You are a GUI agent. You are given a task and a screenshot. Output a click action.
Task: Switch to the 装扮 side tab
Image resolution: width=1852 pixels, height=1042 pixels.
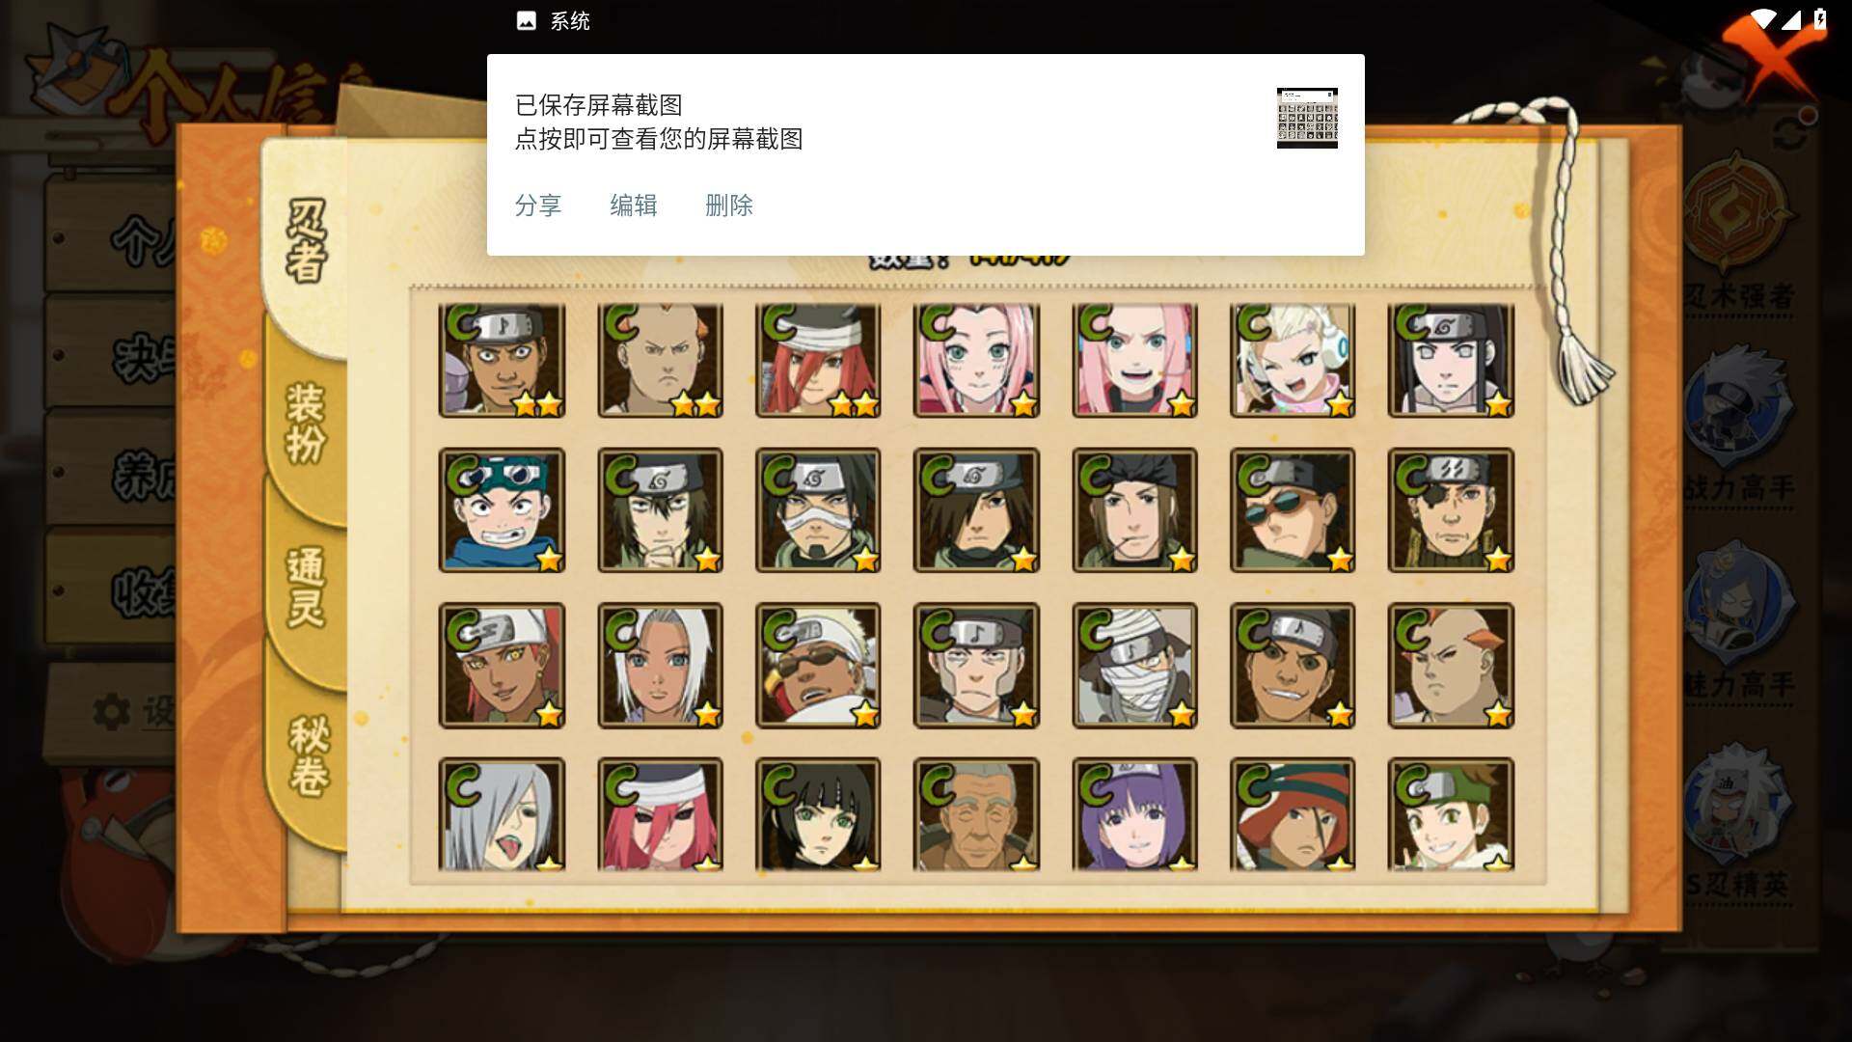[306, 424]
